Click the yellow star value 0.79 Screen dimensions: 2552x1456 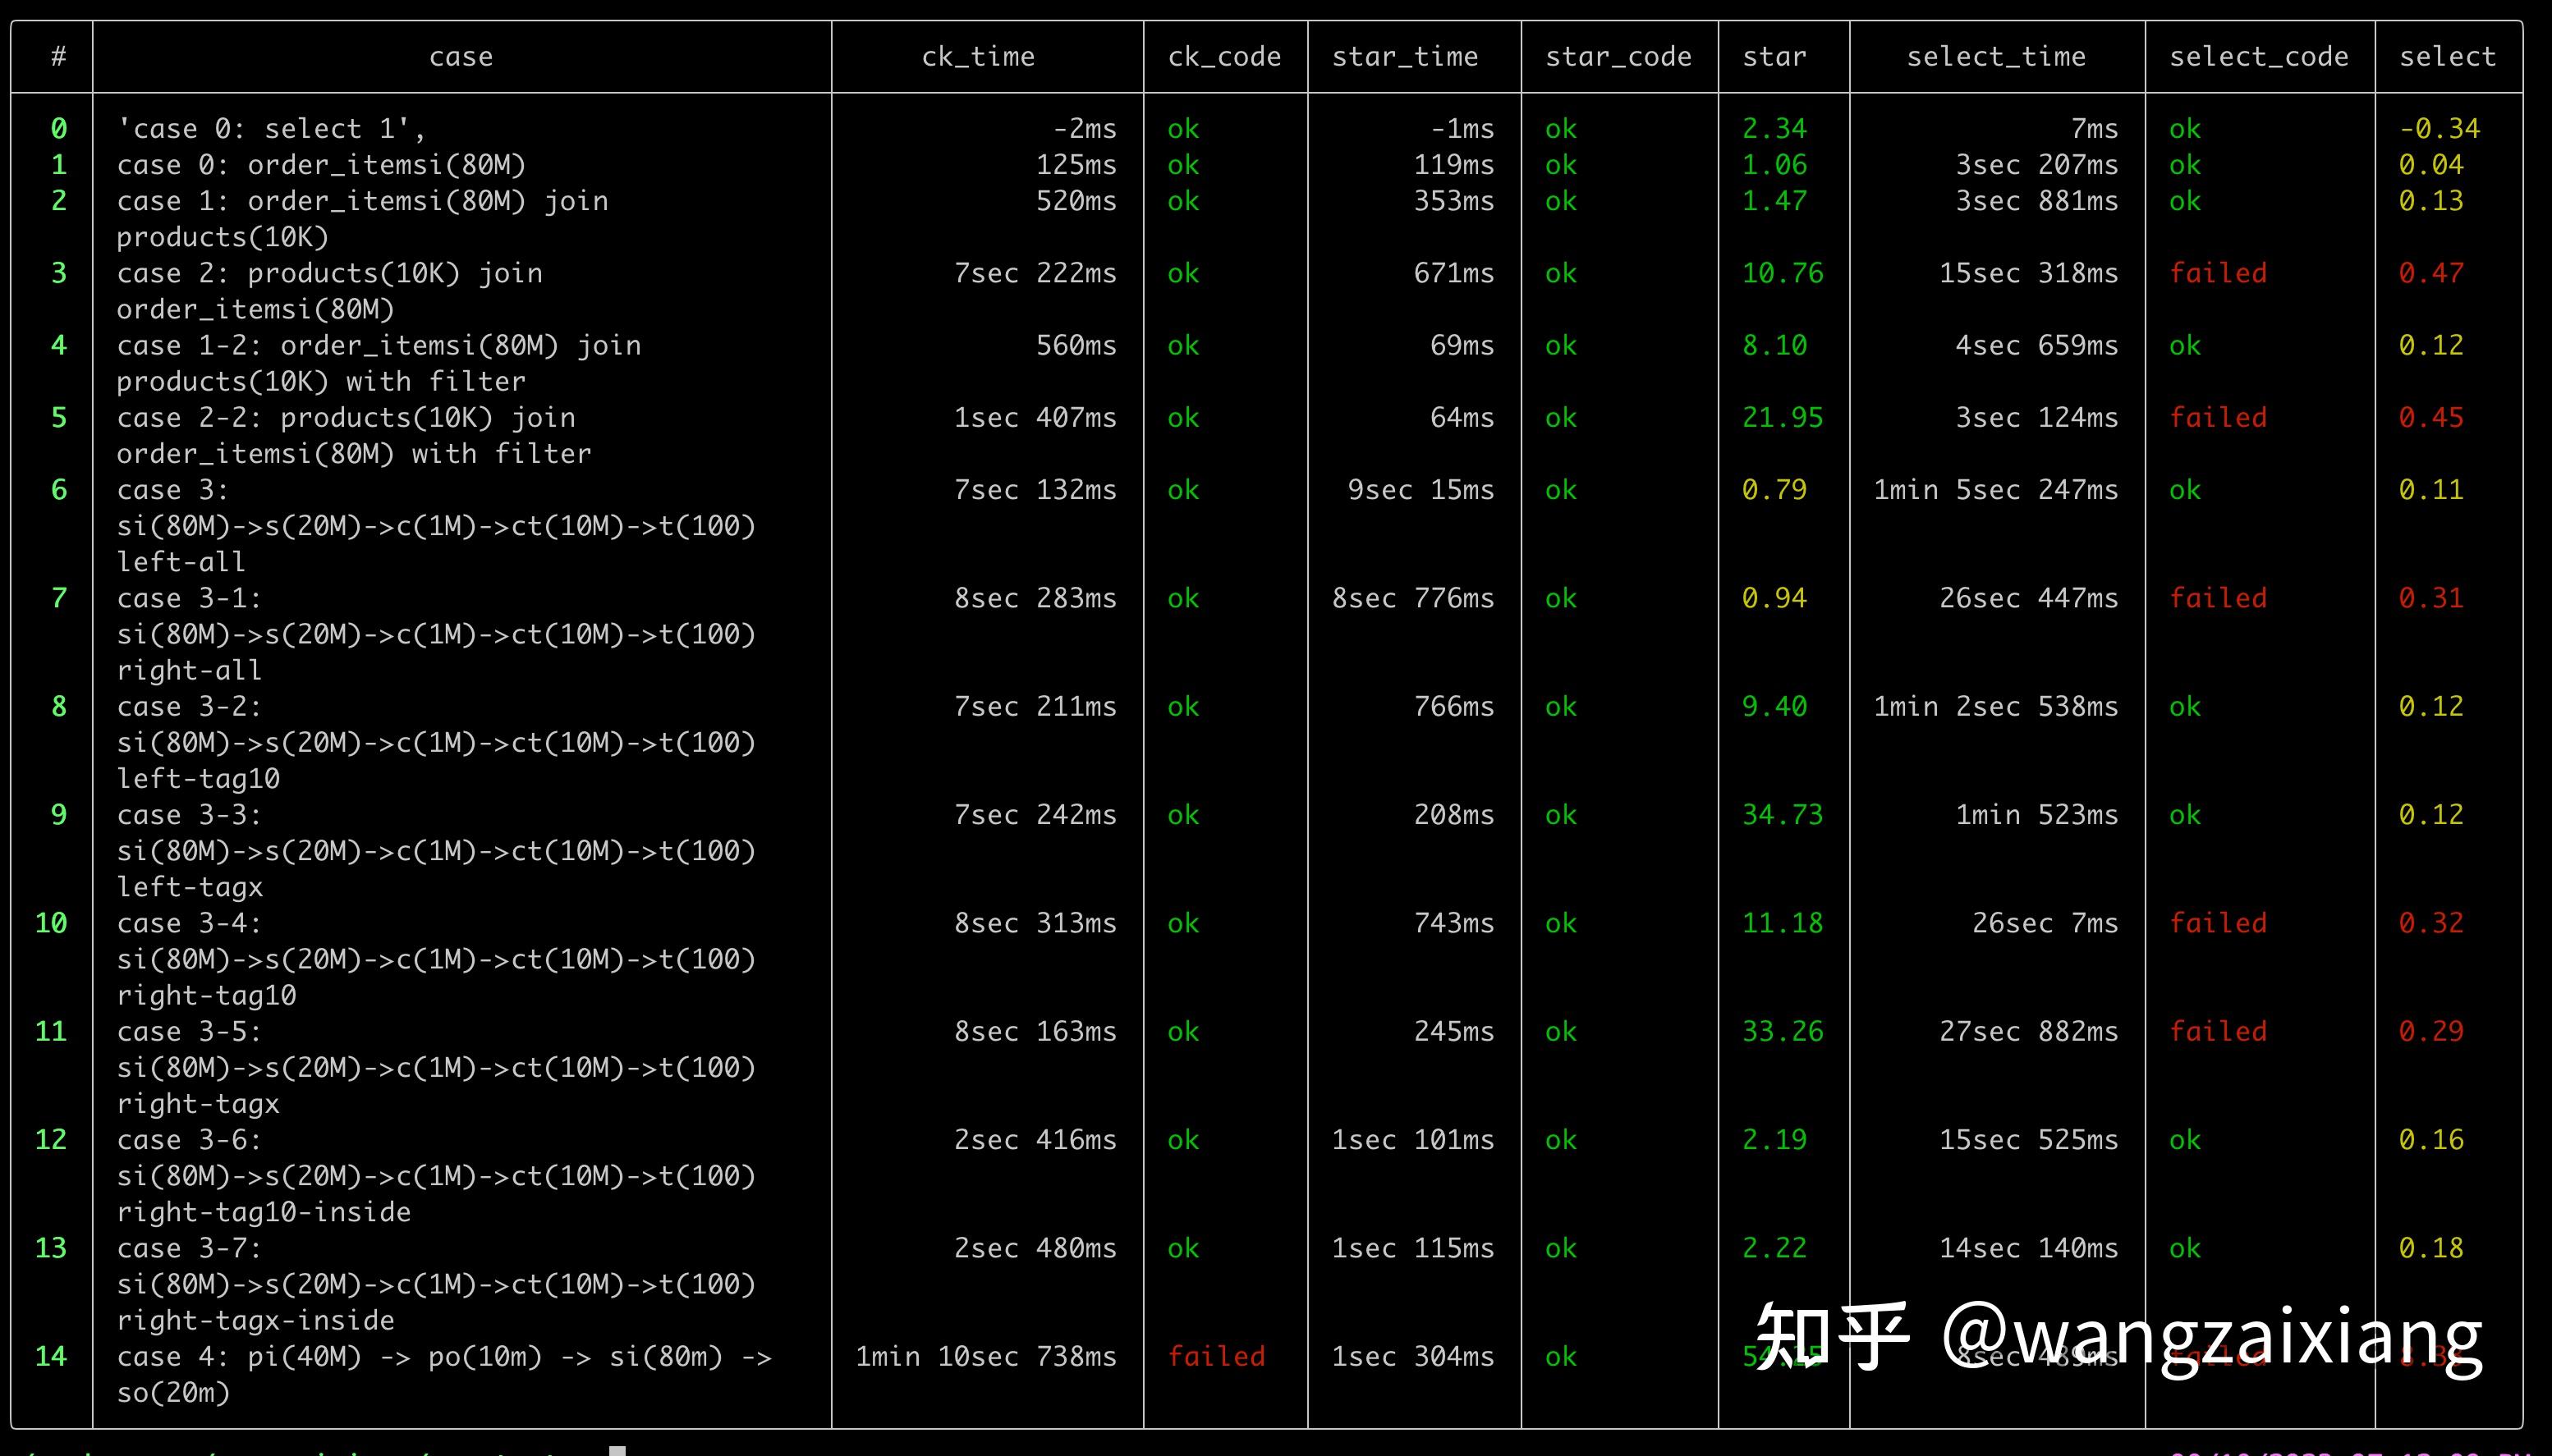pyautogui.click(x=1774, y=490)
